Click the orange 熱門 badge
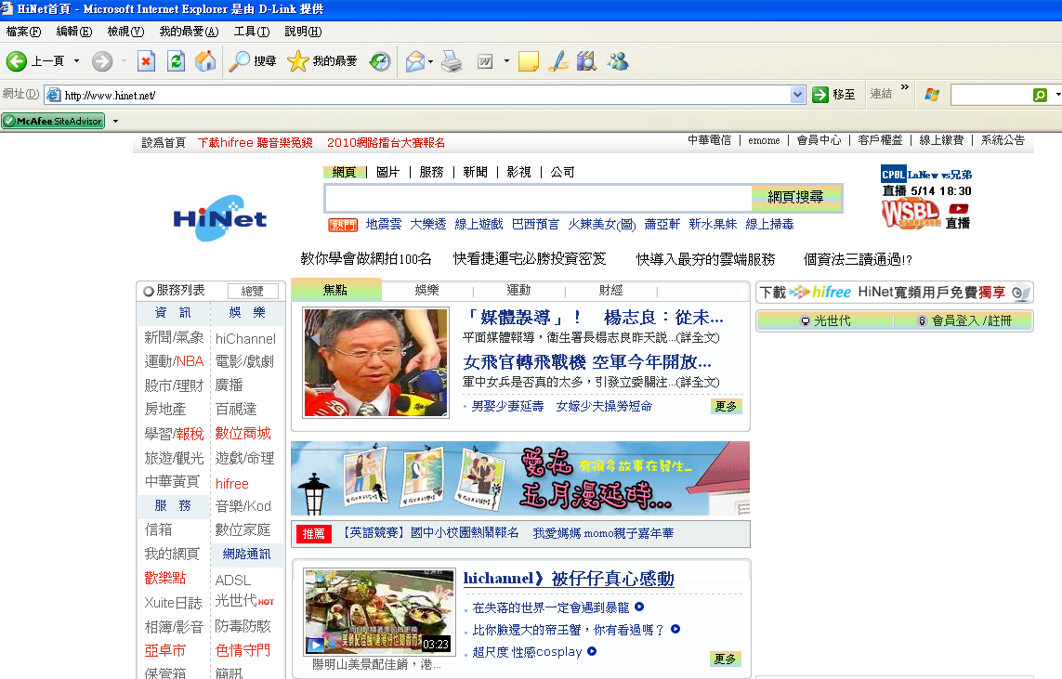This screenshot has width=1062, height=679. point(343,225)
